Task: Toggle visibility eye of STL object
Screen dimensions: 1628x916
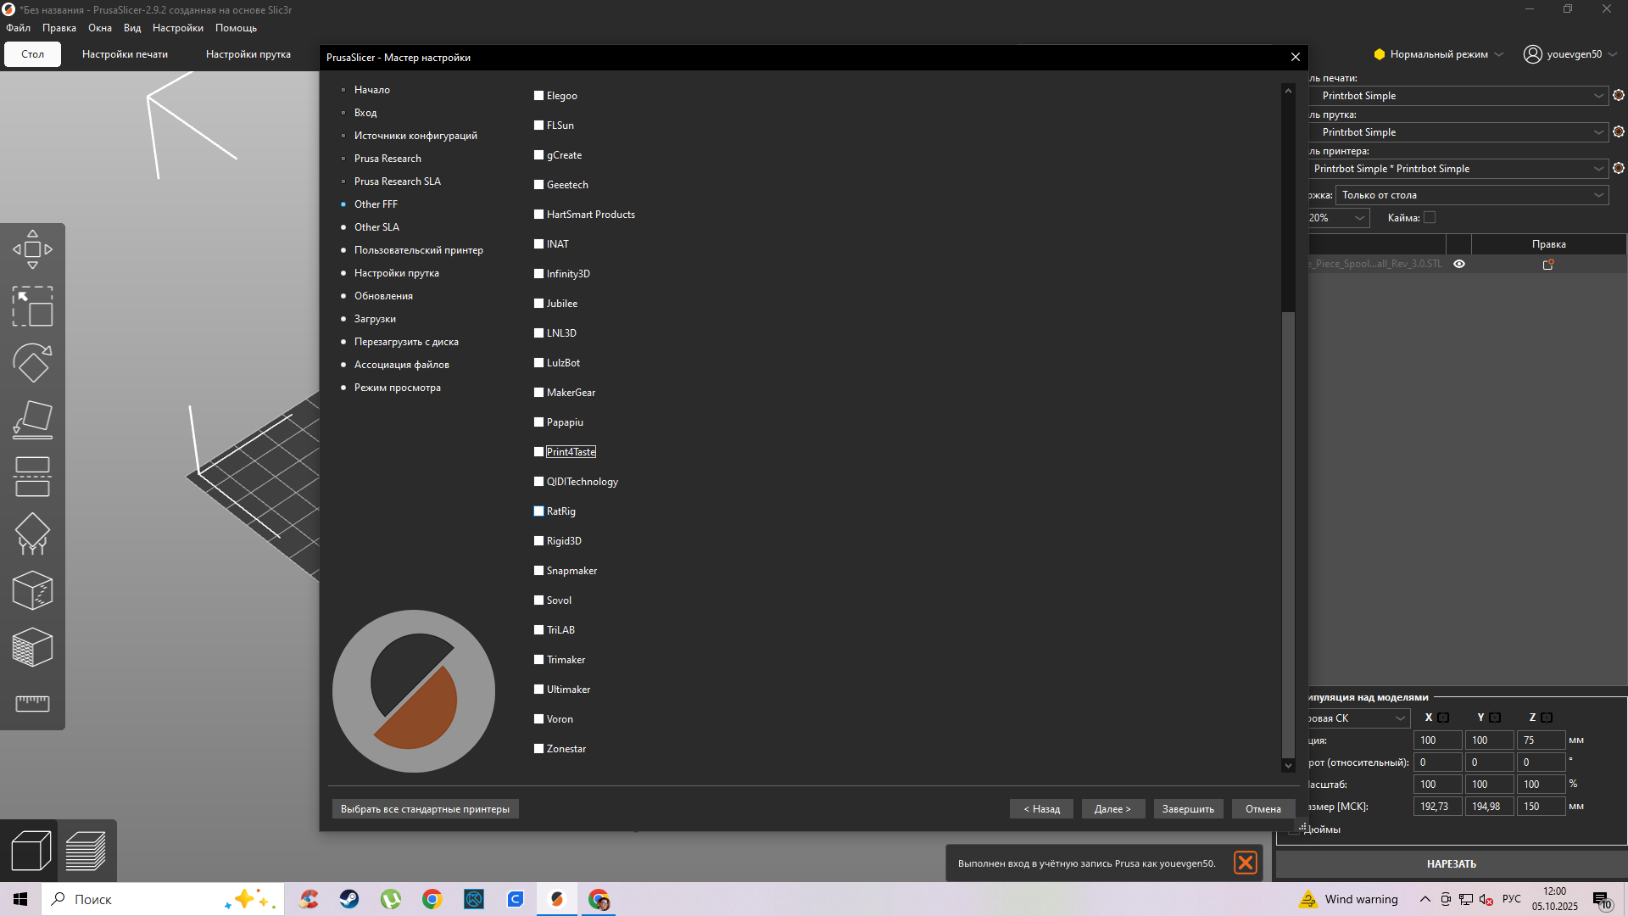Action: (1459, 264)
